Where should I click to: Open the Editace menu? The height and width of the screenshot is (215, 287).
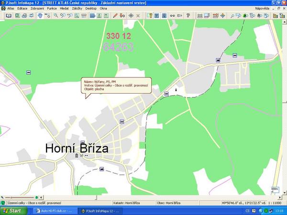[x=22, y=9]
